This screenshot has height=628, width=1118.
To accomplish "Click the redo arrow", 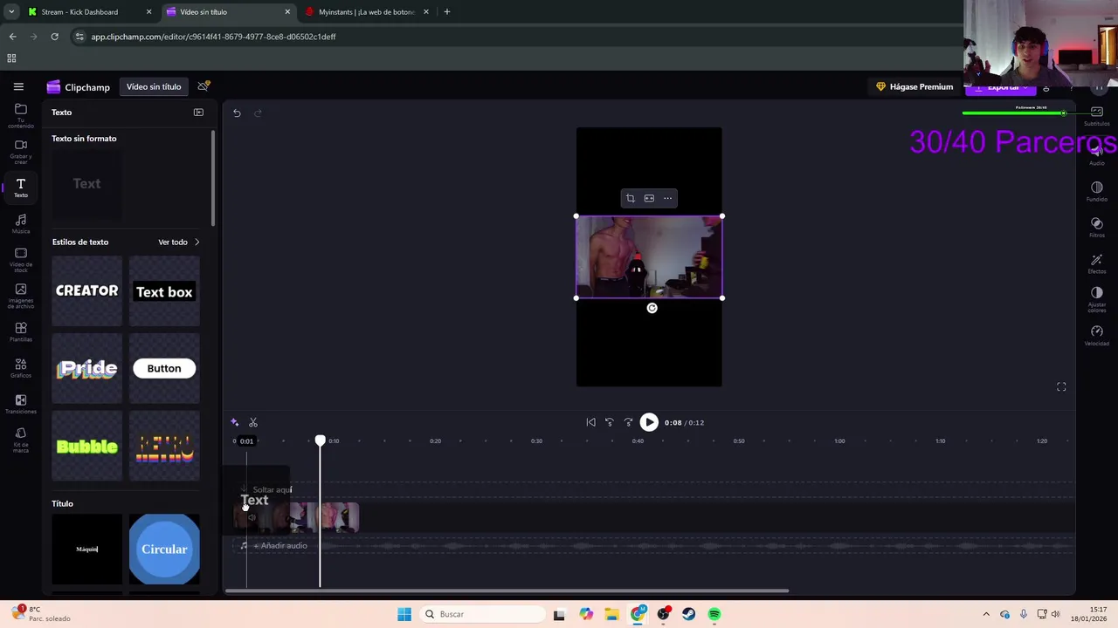I will click(x=258, y=113).
